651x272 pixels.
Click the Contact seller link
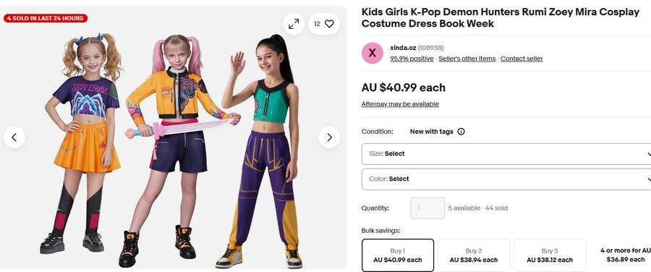click(522, 59)
